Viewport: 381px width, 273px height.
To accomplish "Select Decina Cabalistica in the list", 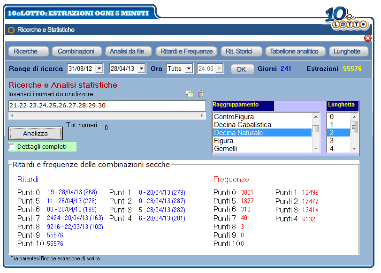I will coord(262,125).
